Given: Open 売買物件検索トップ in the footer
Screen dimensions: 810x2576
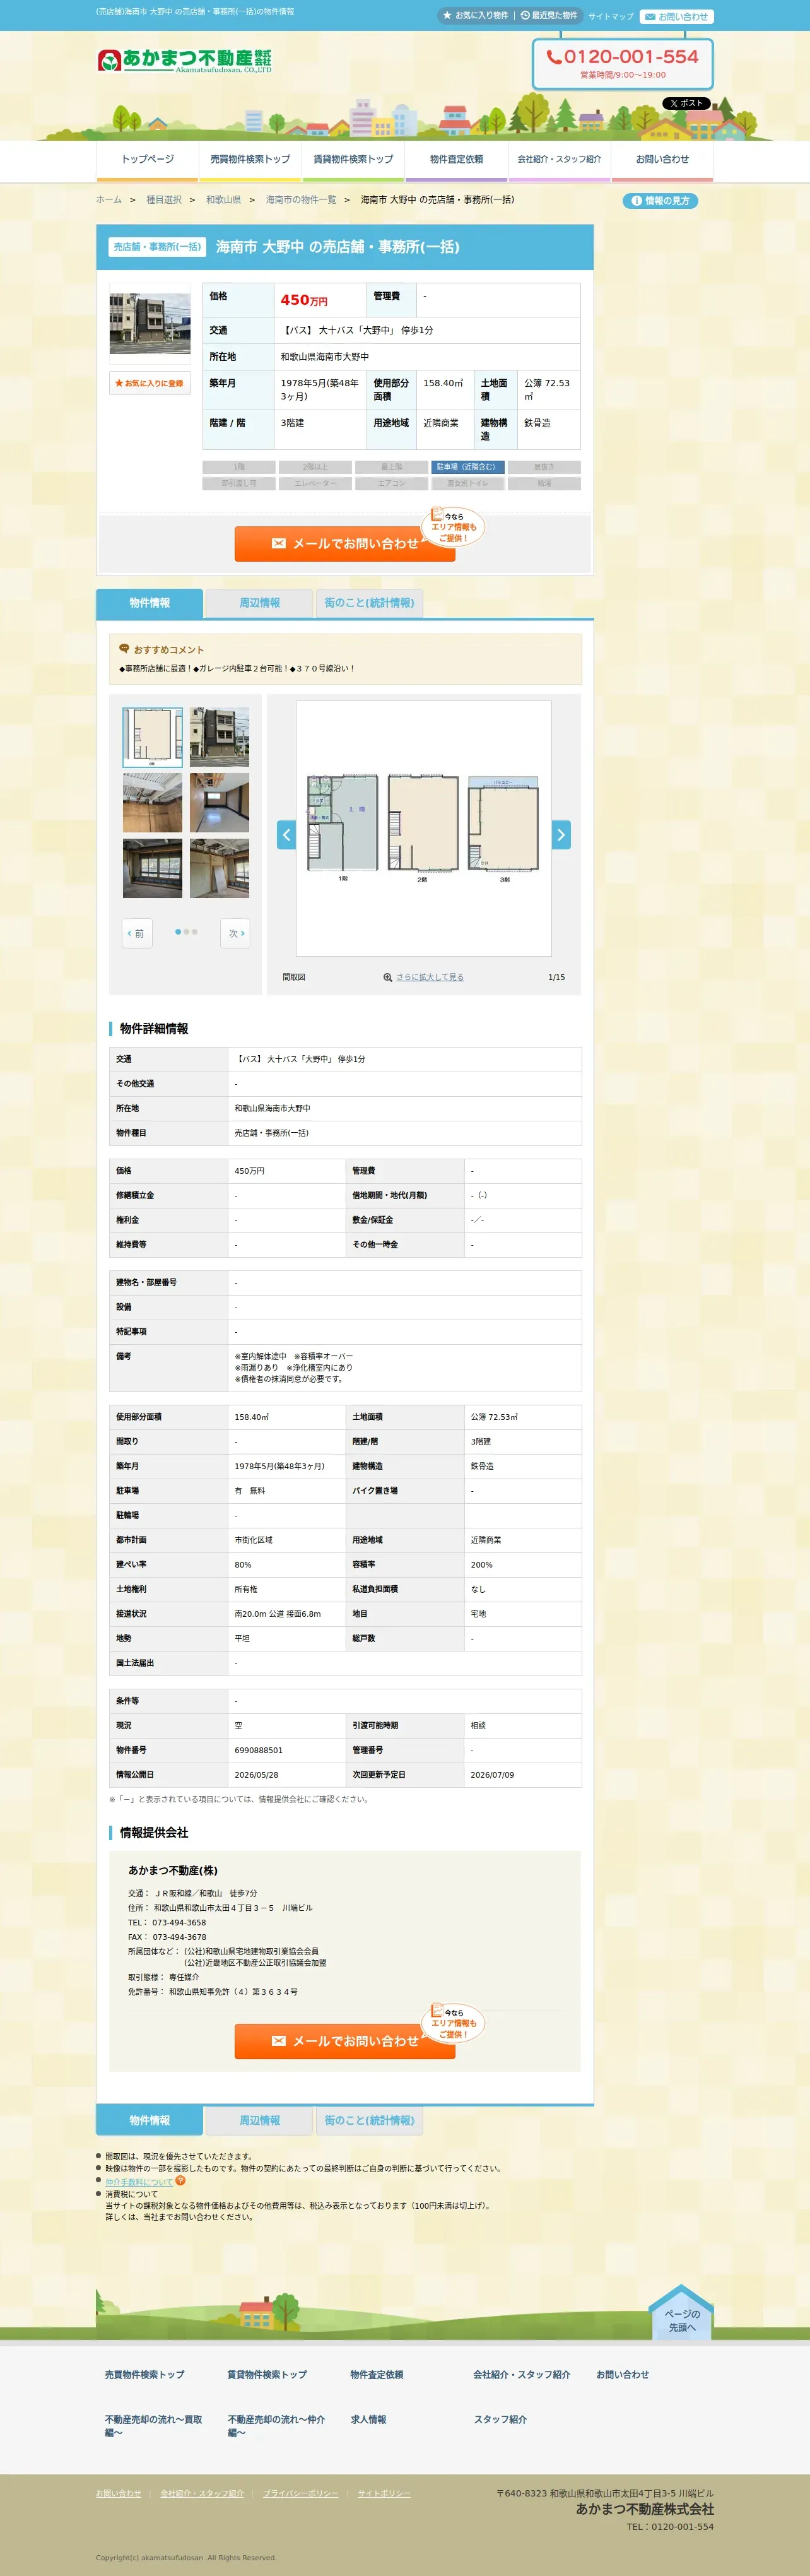Looking at the screenshot, I should pyautogui.click(x=145, y=2374).
